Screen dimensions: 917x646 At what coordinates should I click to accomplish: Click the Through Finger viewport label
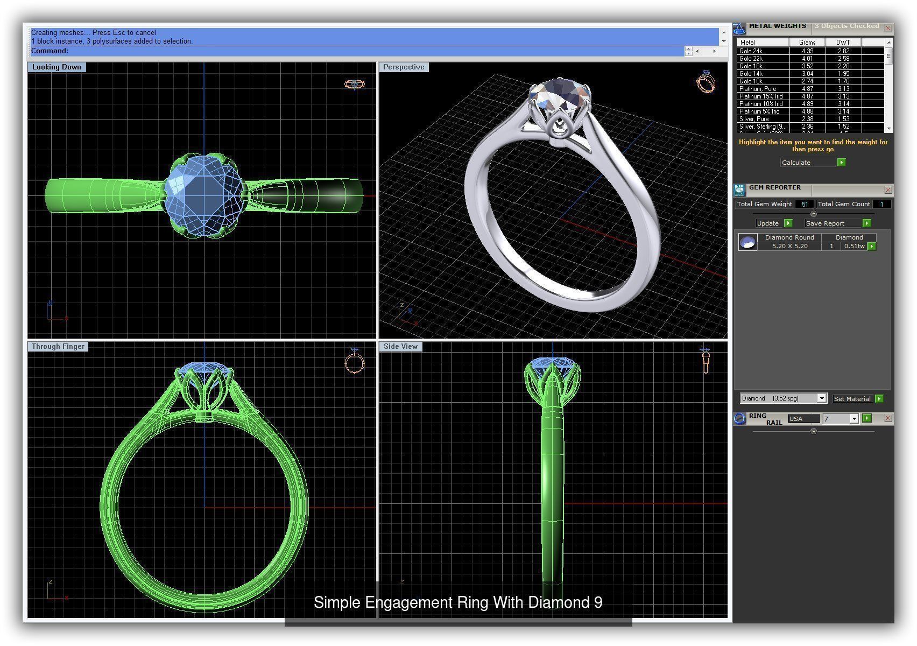(x=58, y=347)
